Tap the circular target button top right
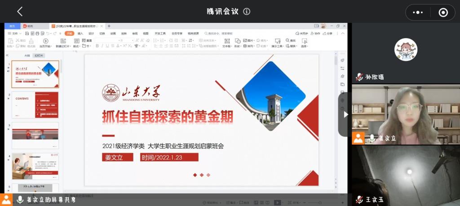The height and width of the screenshot is (206, 460). [x=443, y=12]
